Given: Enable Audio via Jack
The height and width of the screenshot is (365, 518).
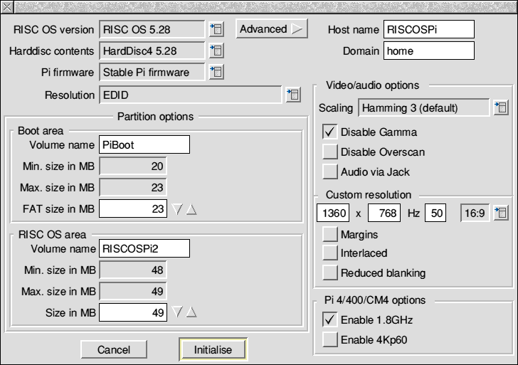Looking at the screenshot, I should click(329, 171).
